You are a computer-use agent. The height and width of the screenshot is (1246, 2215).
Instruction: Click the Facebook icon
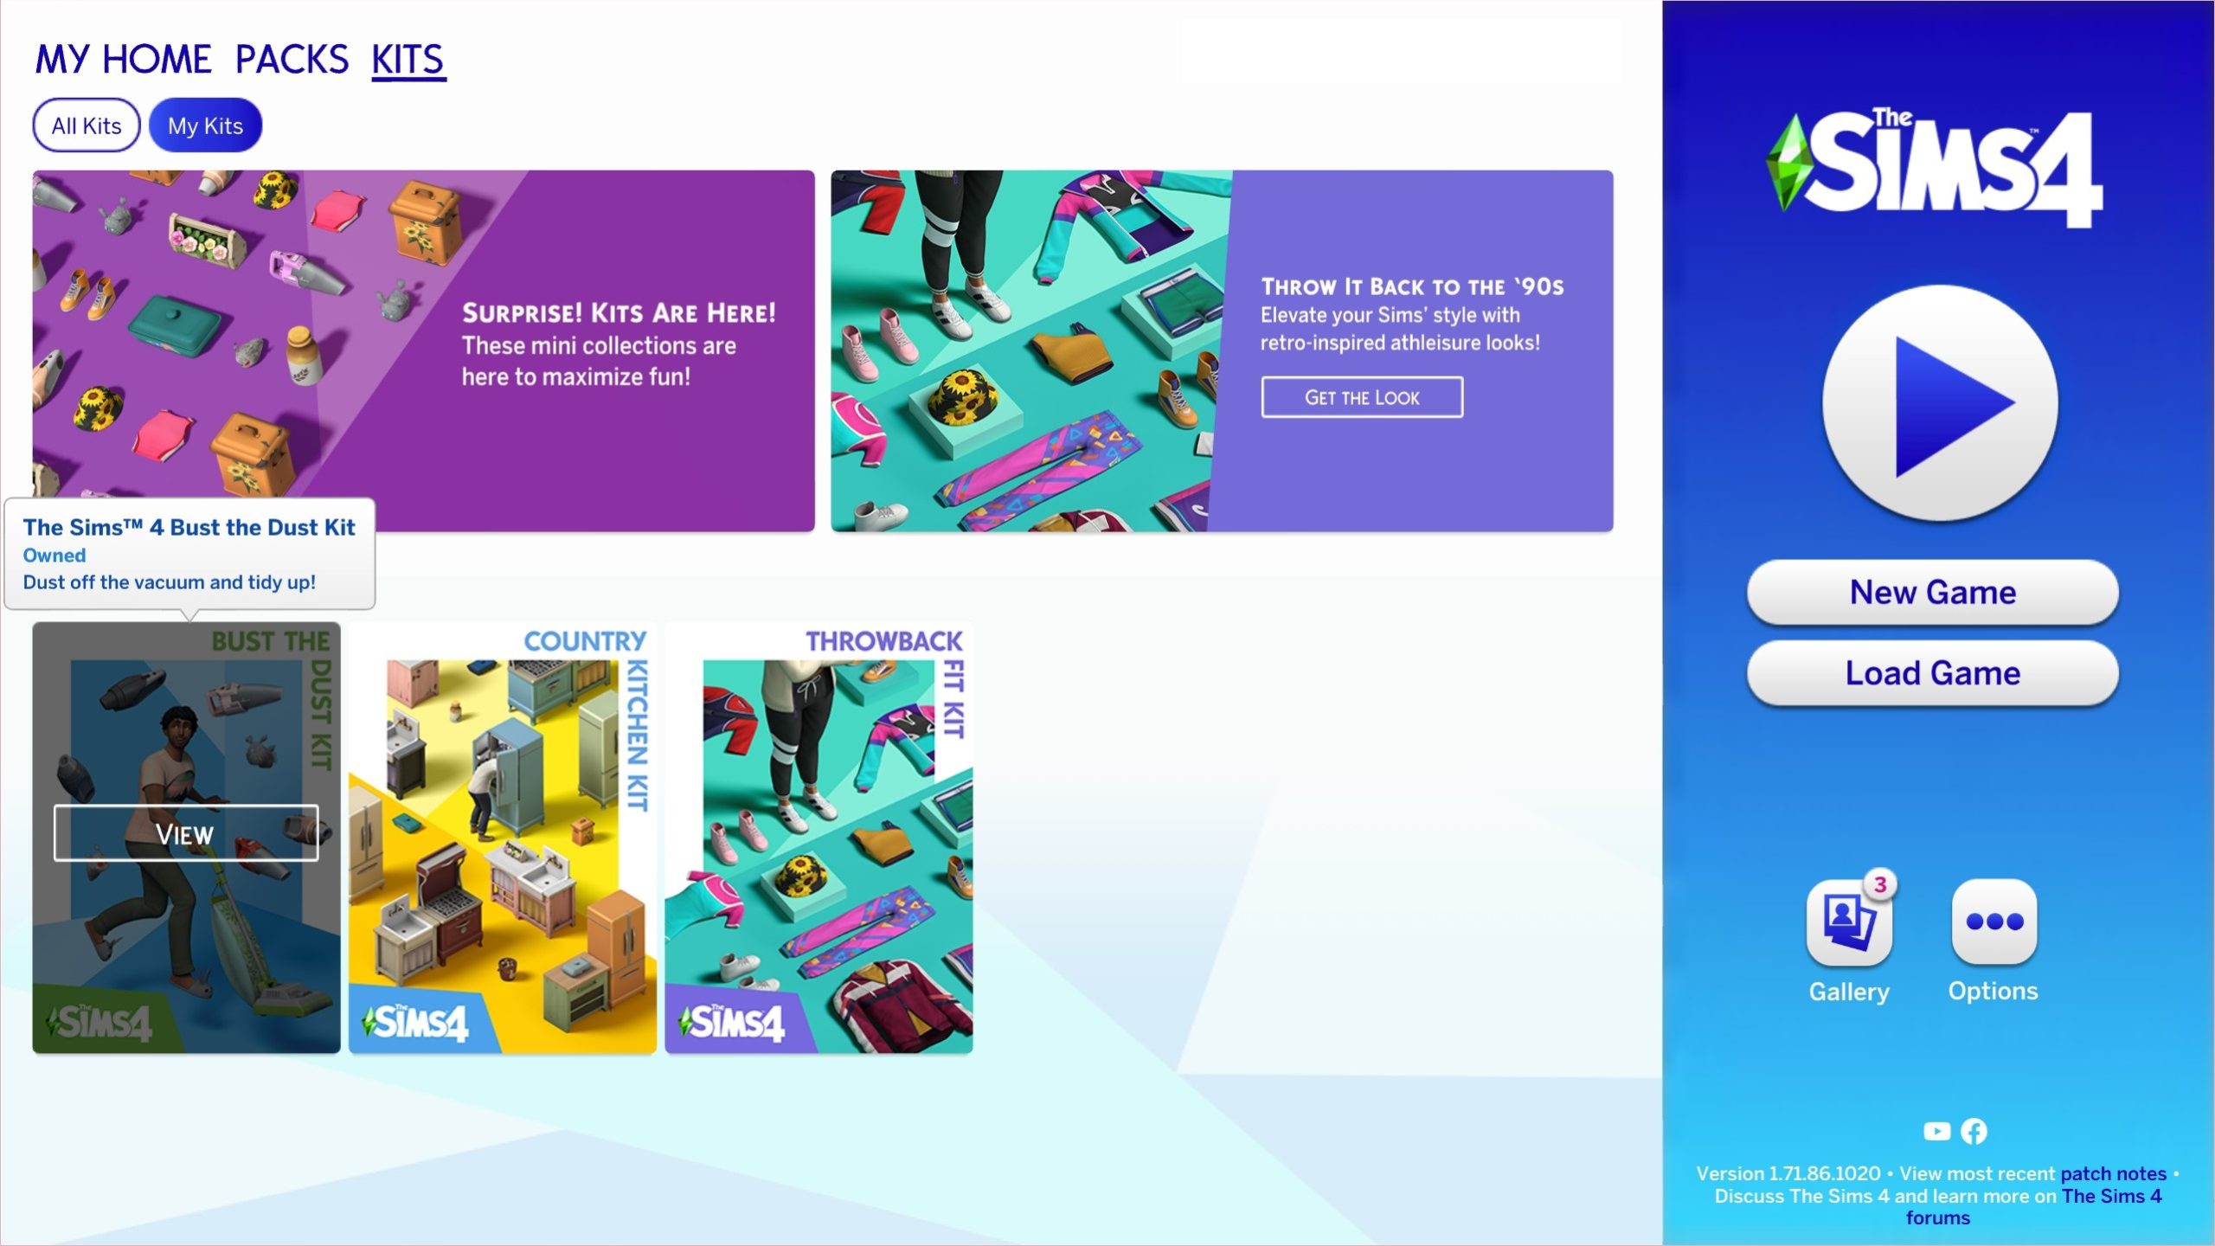pyautogui.click(x=1974, y=1131)
